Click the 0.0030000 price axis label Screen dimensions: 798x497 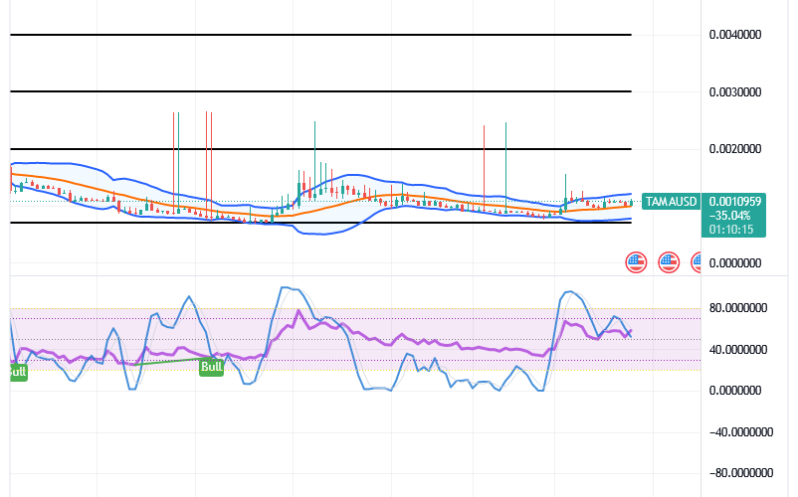pyautogui.click(x=735, y=92)
